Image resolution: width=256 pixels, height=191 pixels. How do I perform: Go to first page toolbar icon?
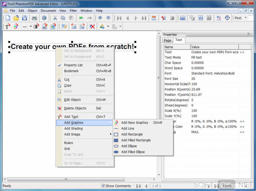click(119, 18)
